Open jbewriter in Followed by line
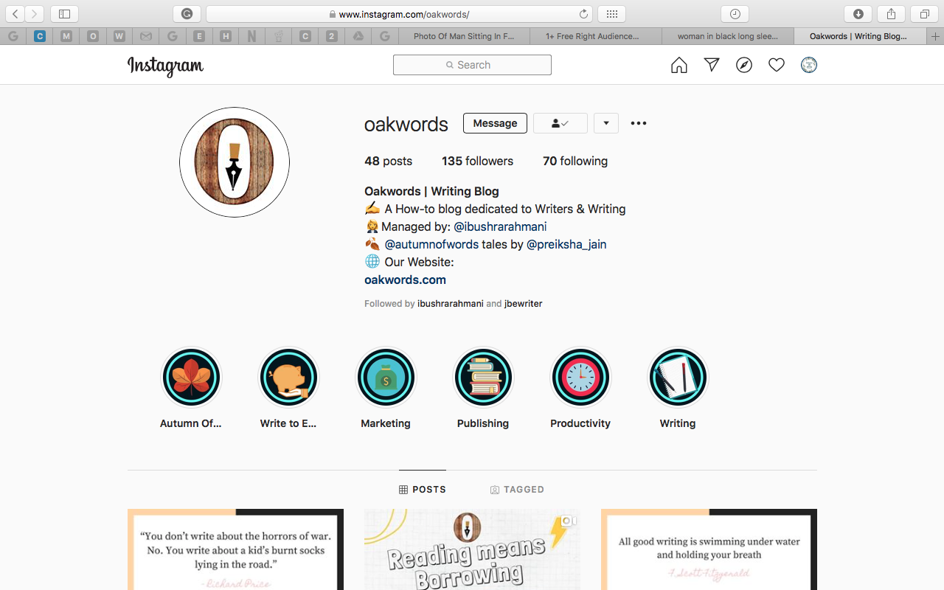 point(523,303)
